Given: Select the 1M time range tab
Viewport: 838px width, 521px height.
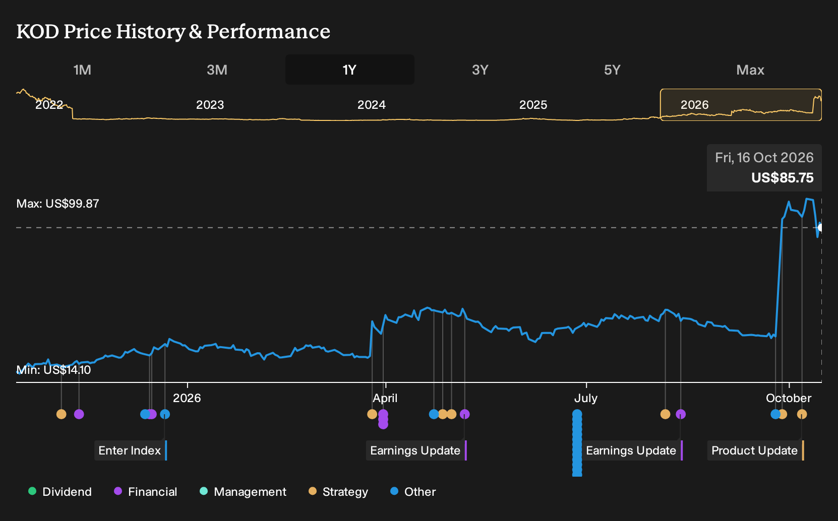Looking at the screenshot, I should click(82, 70).
